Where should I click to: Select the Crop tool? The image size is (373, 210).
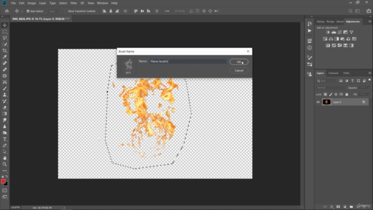5,51
